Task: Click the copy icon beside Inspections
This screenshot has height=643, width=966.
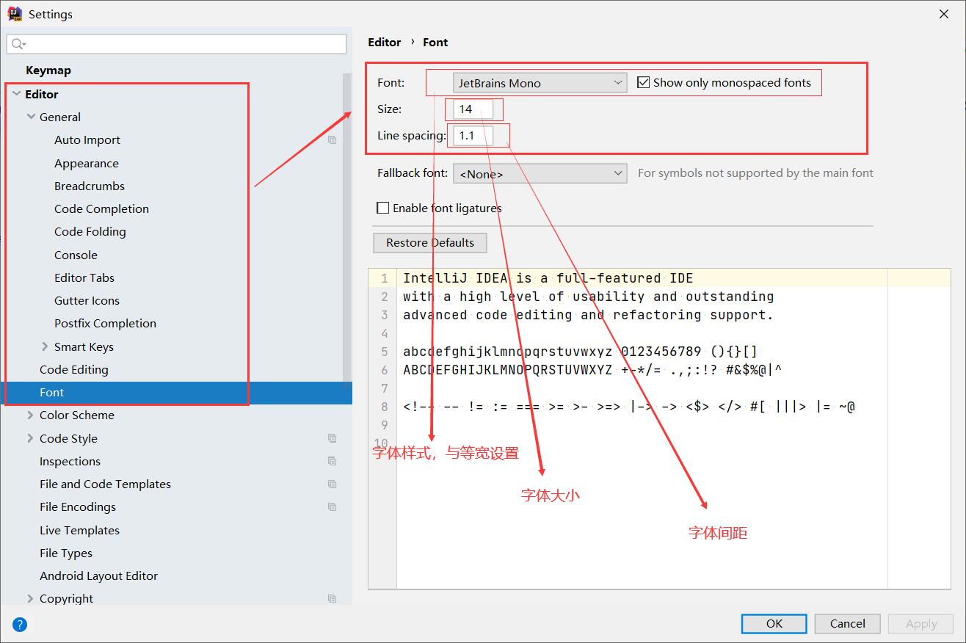Action: click(x=333, y=461)
